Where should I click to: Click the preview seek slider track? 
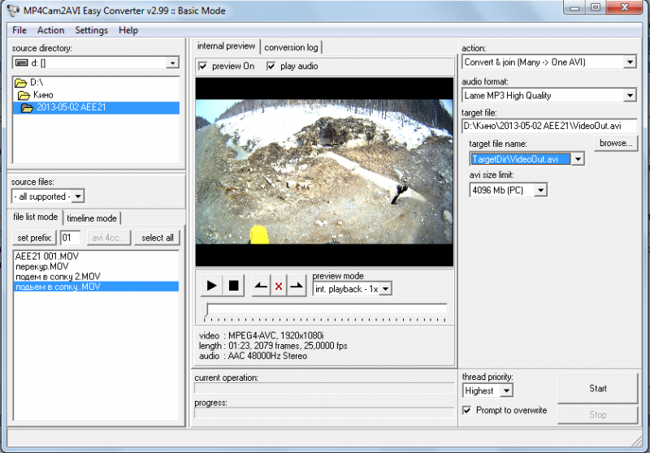pos(326,308)
